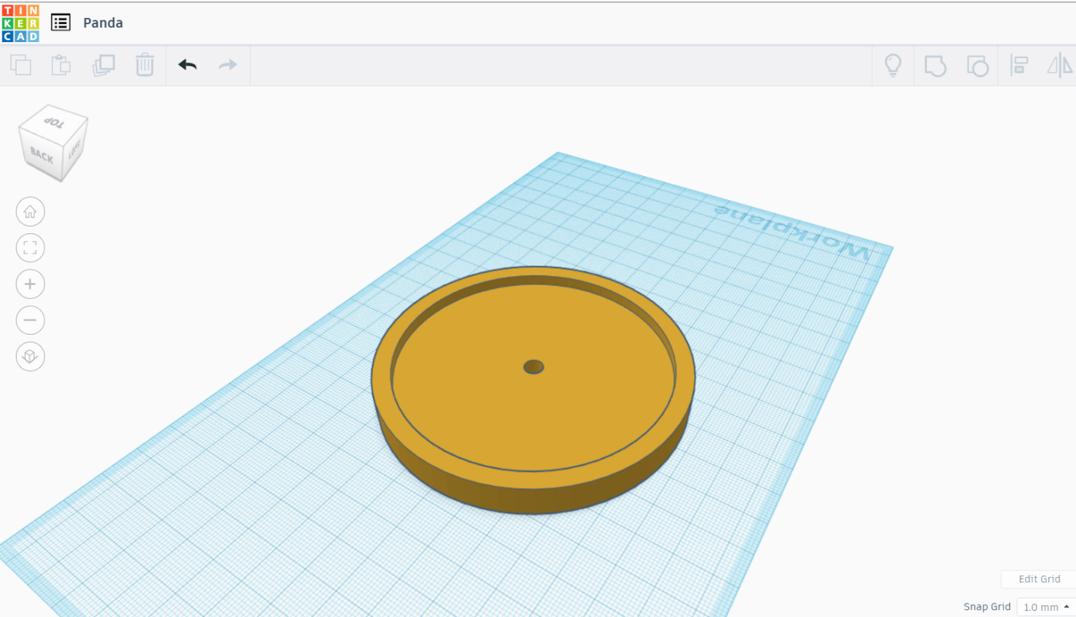
Task: Click the Duplicate and repeat icon
Action: click(103, 65)
